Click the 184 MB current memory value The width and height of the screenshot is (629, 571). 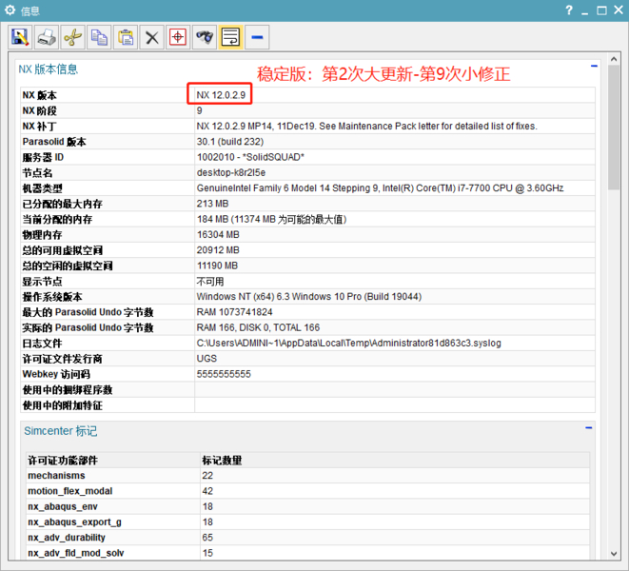click(x=271, y=219)
